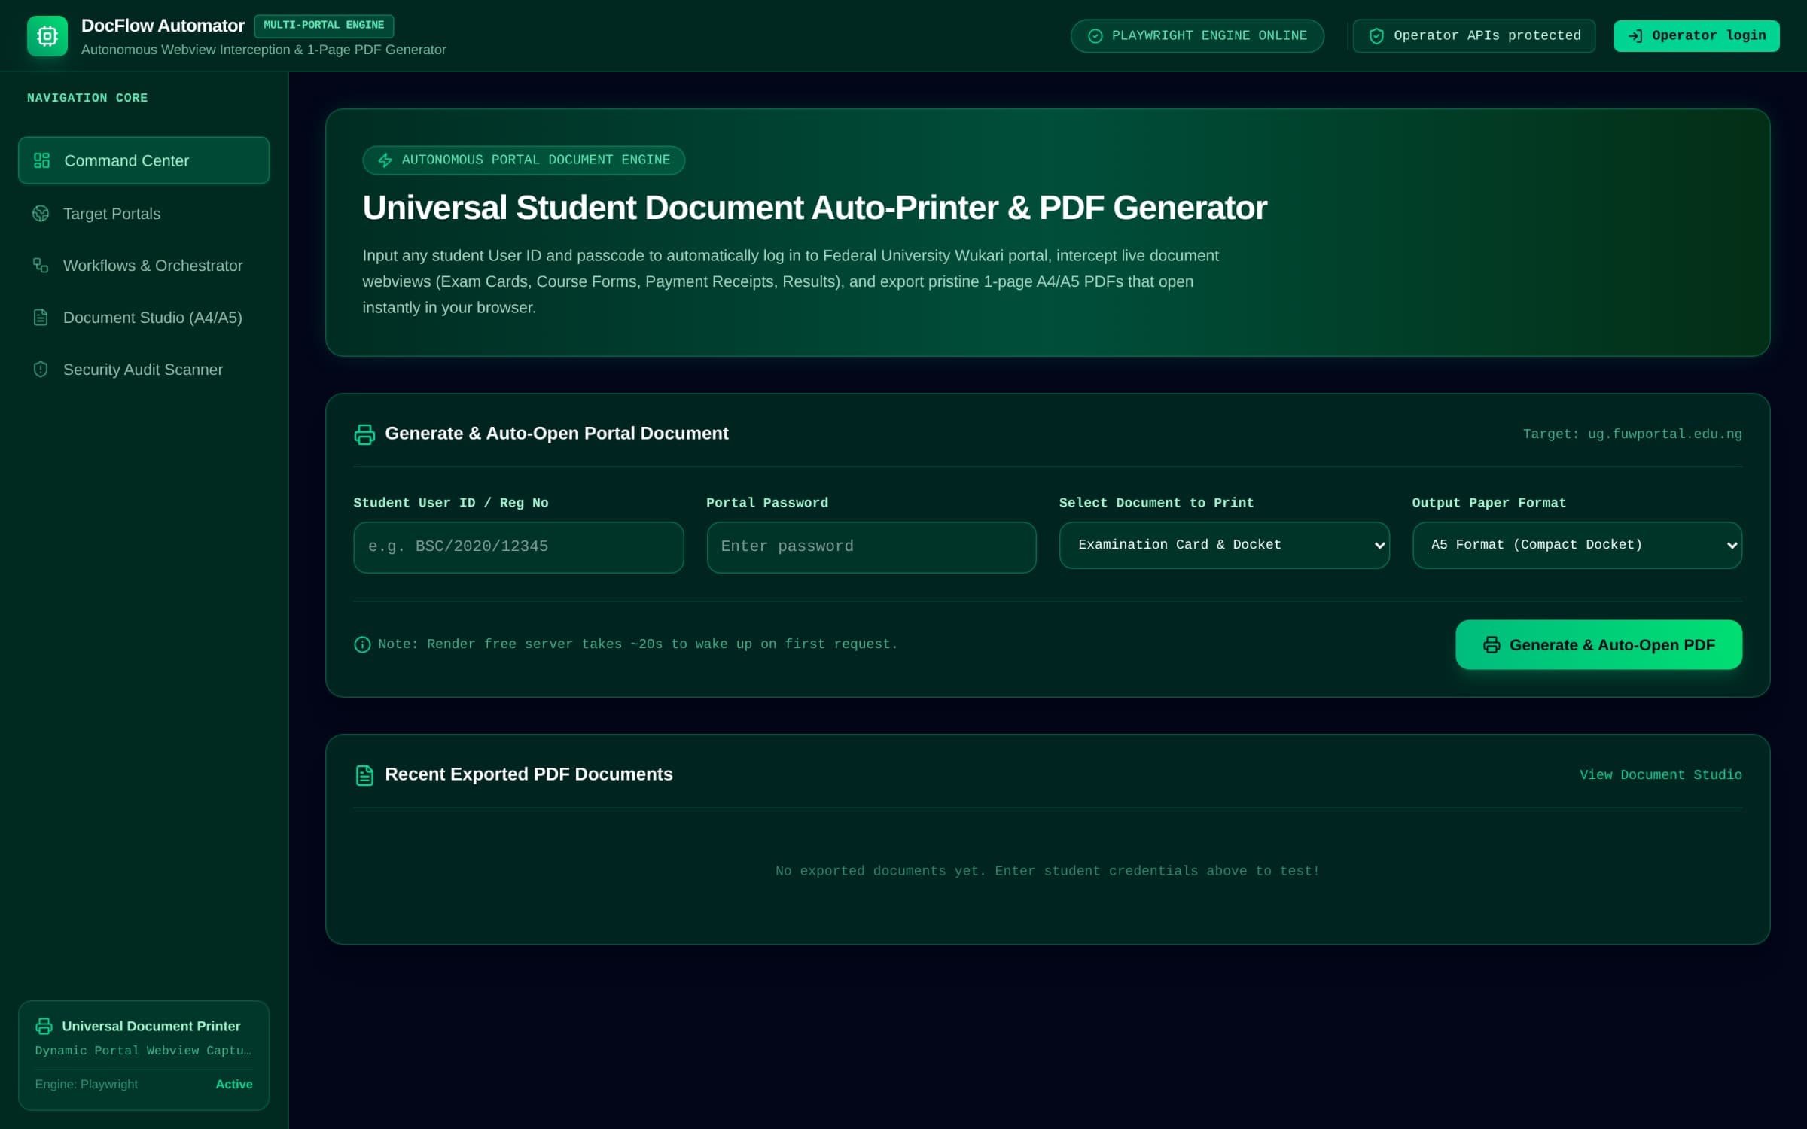Focus the Portal Password field
The image size is (1807, 1129).
pos(871,547)
